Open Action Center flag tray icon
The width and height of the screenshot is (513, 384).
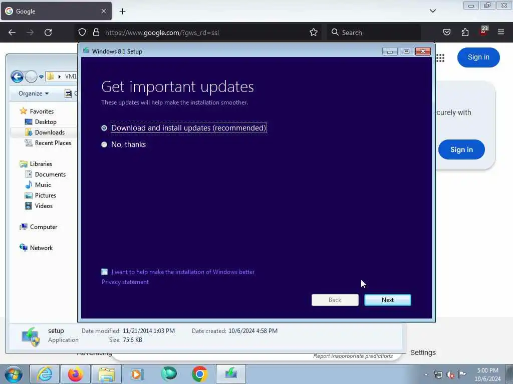click(x=462, y=374)
